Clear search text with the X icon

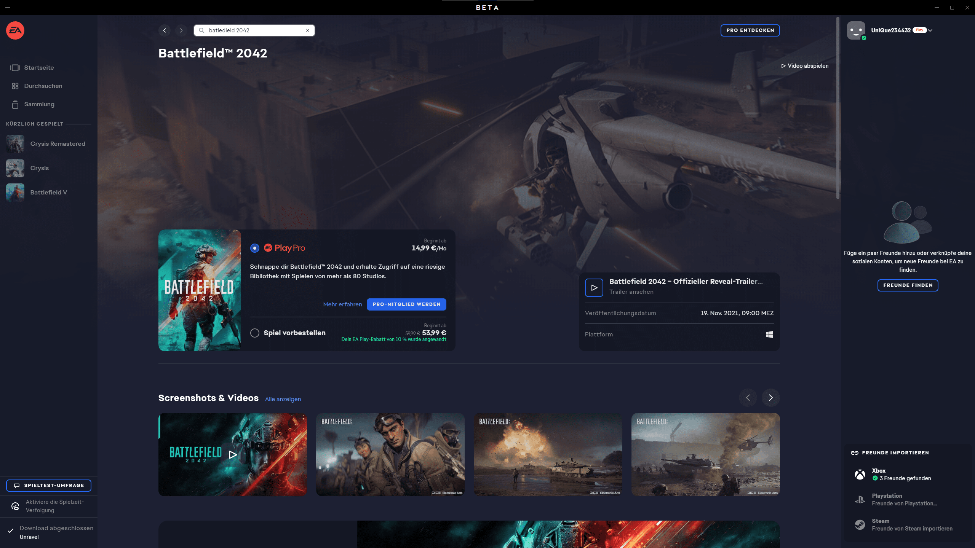pos(308,30)
